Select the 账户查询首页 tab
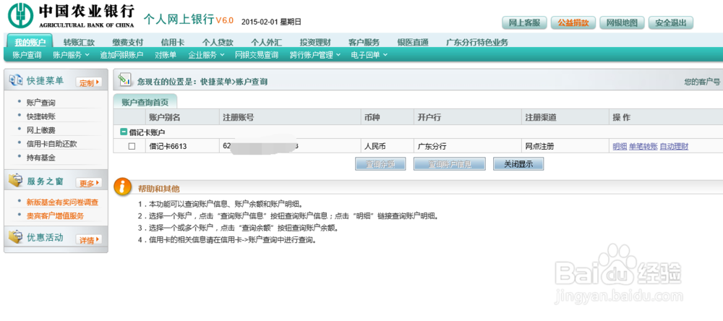Screen dimensions: 723x321 tap(145, 103)
